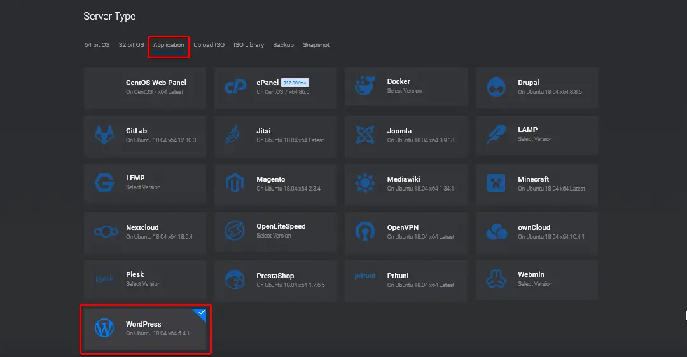Click the LEMP logo icon
The width and height of the screenshot is (687, 357).
[x=104, y=182]
